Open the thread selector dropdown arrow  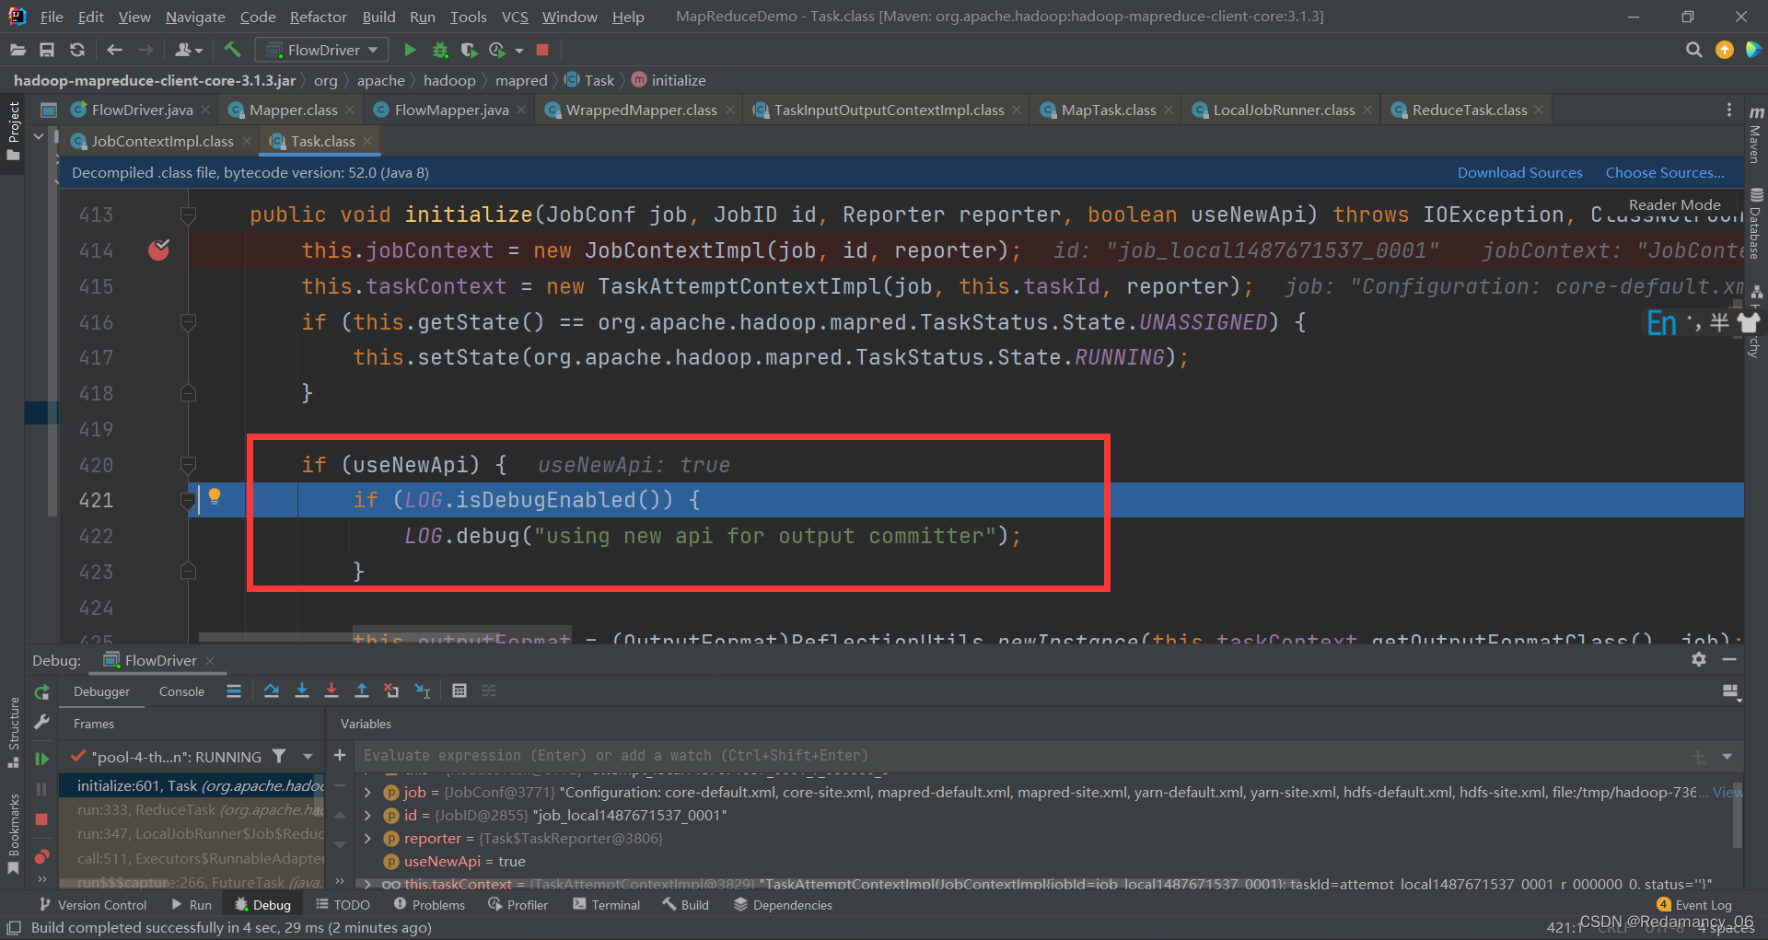pos(308,756)
